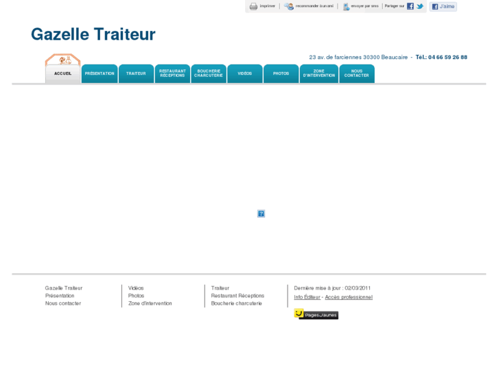Open footer link Restaurant Réceptions
499x374 pixels.
[x=237, y=296]
